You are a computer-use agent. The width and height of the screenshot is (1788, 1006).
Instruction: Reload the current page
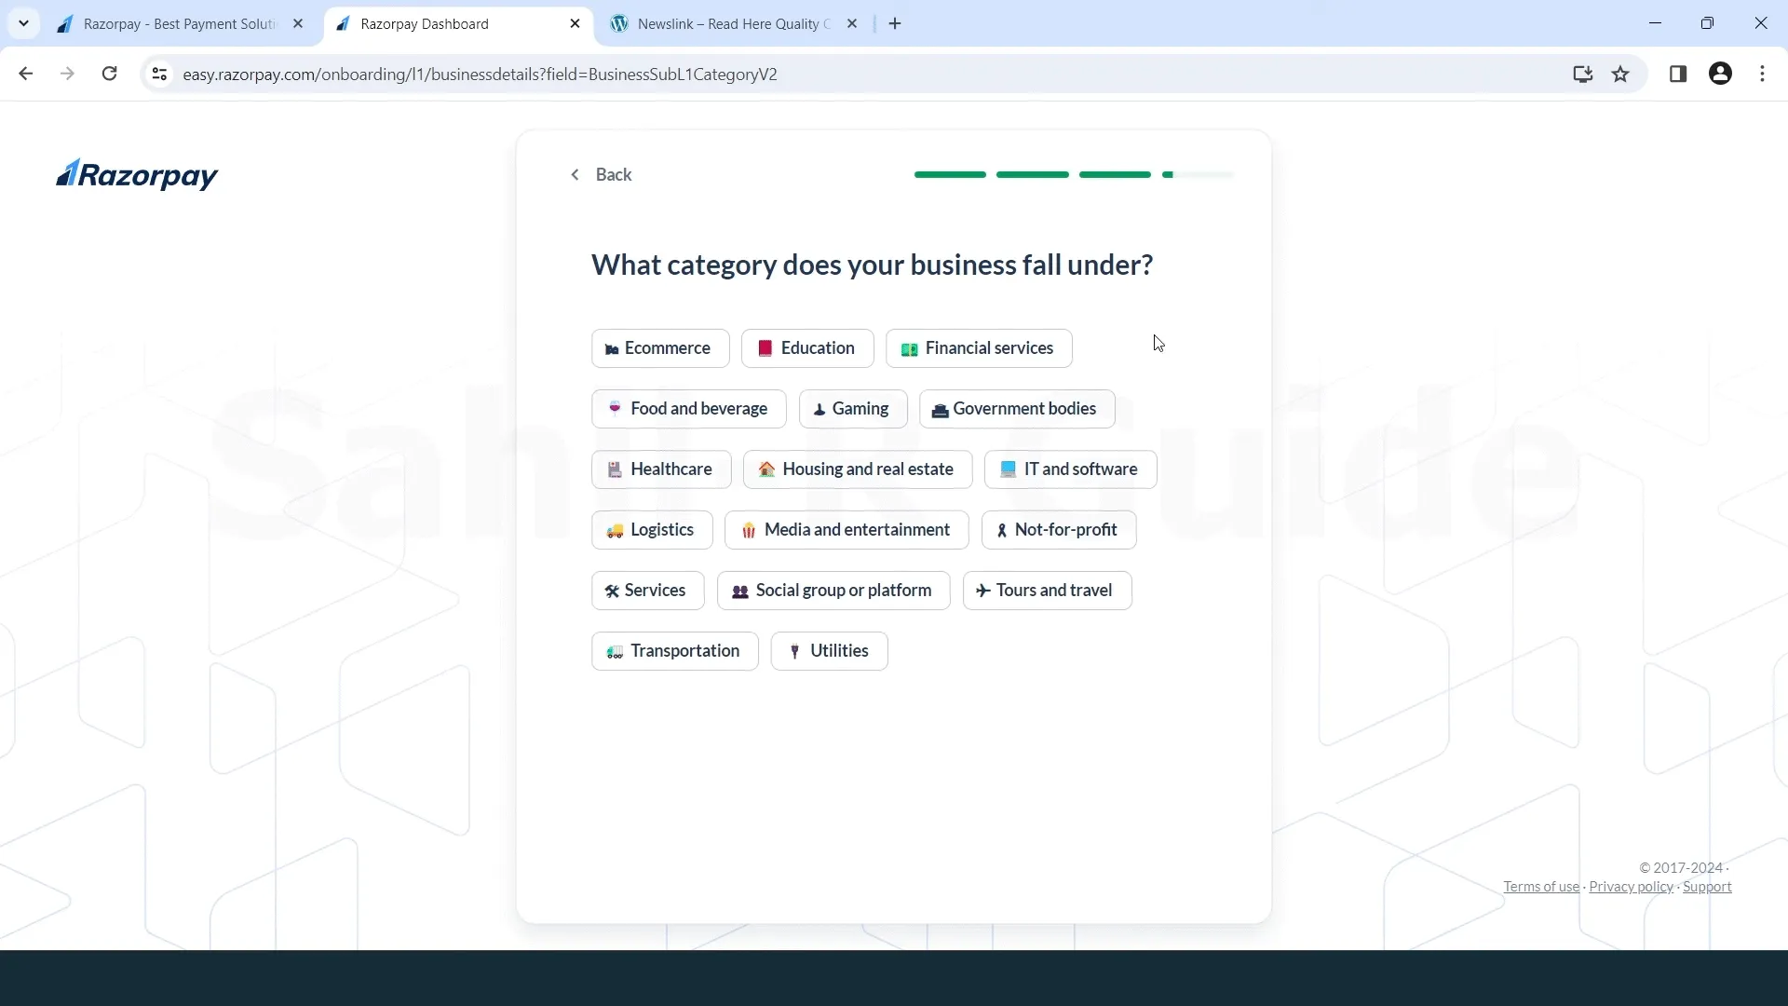pos(109,74)
